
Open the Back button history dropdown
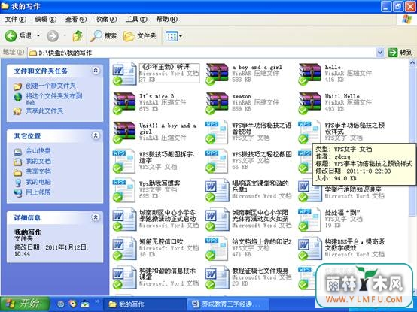(x=38, y=35)
